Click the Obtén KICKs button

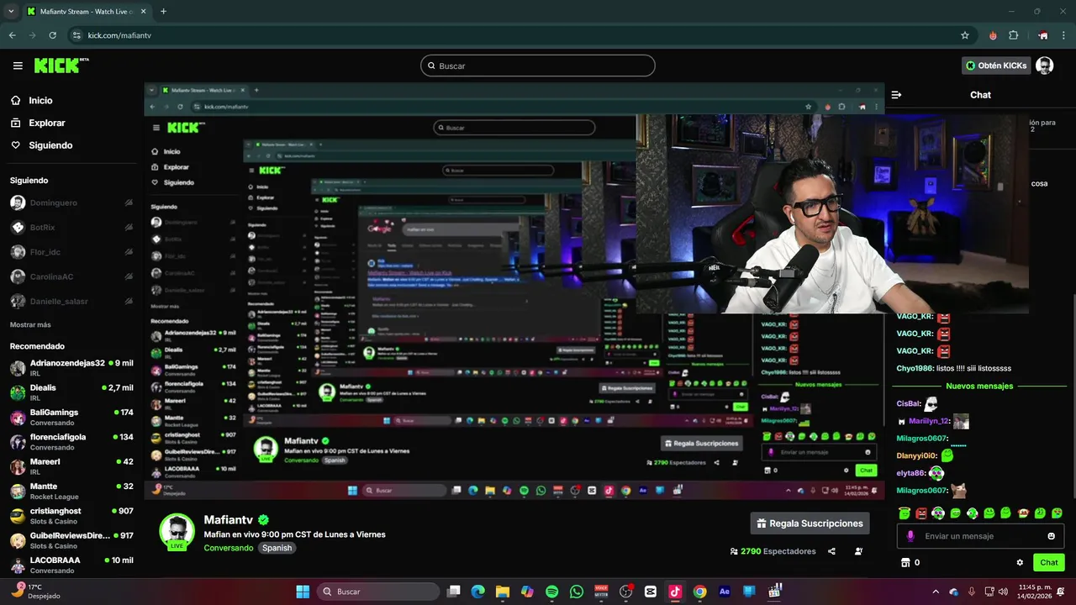(x=996, y=66)
